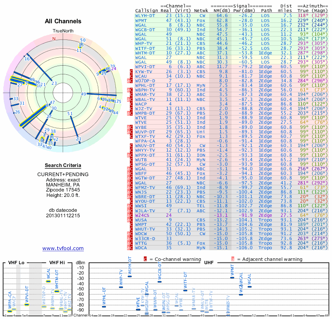
Task: Click the WGCB-DT callsign in the table
Action: (145, 29)
